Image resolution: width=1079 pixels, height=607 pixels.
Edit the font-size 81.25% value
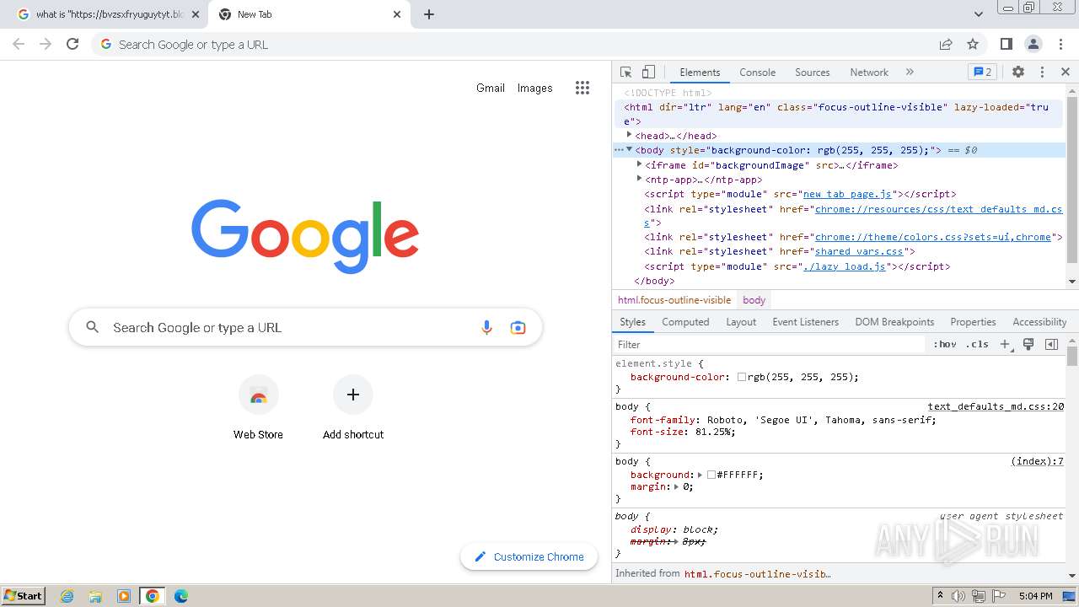715,432
